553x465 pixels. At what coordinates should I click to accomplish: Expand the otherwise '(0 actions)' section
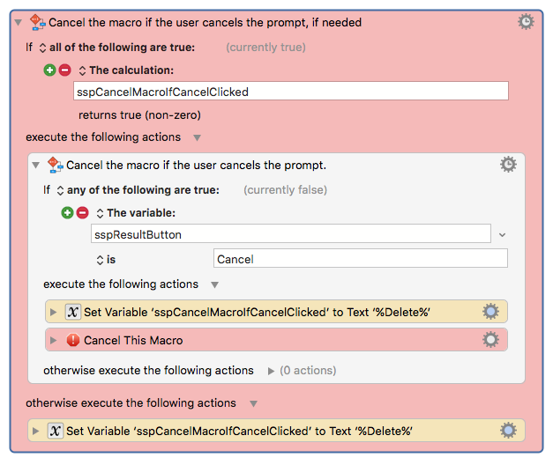point(271,371)
